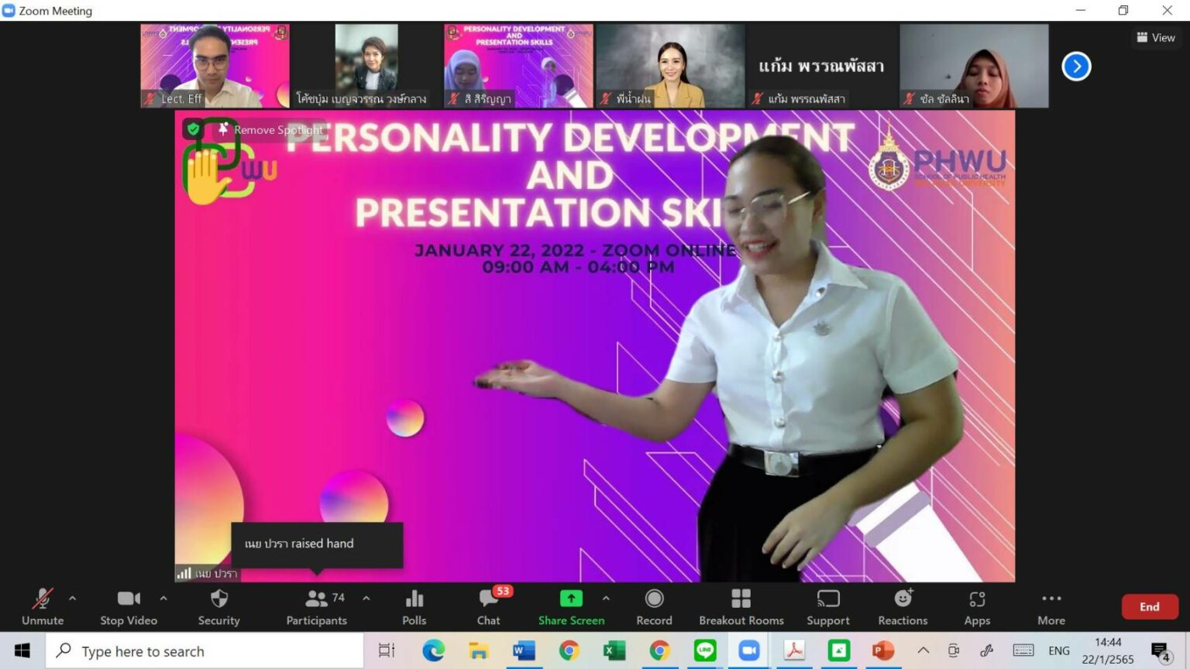Toggle Stop Video camera button
This screenshot has width=1190, height=669.
[x=129, y=607]
